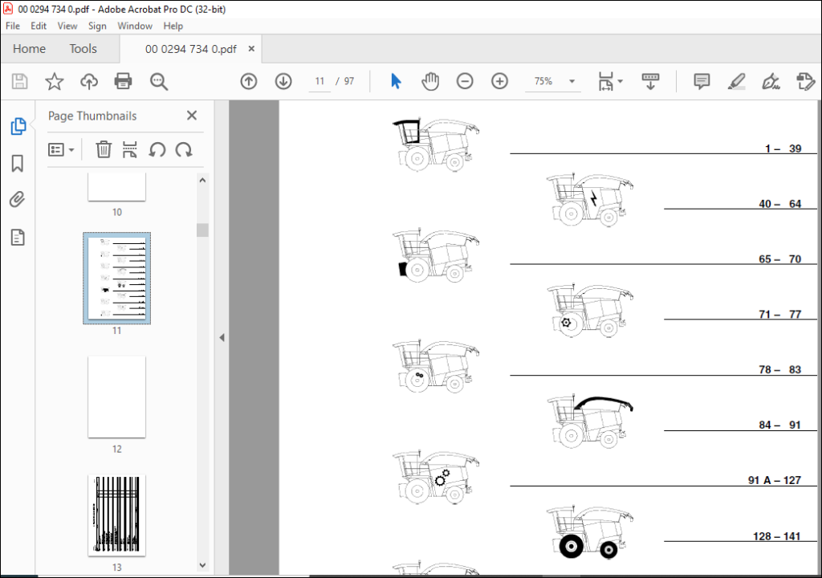Open the File menu
The width and height of the screenshot is (822, 578).
coord(13,26)
